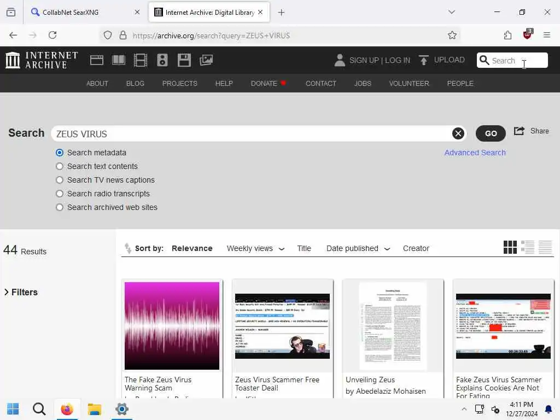The height and width of the screenshot is (420, 560).
Task: Switch to tile grid view
Action: [510, 247]
